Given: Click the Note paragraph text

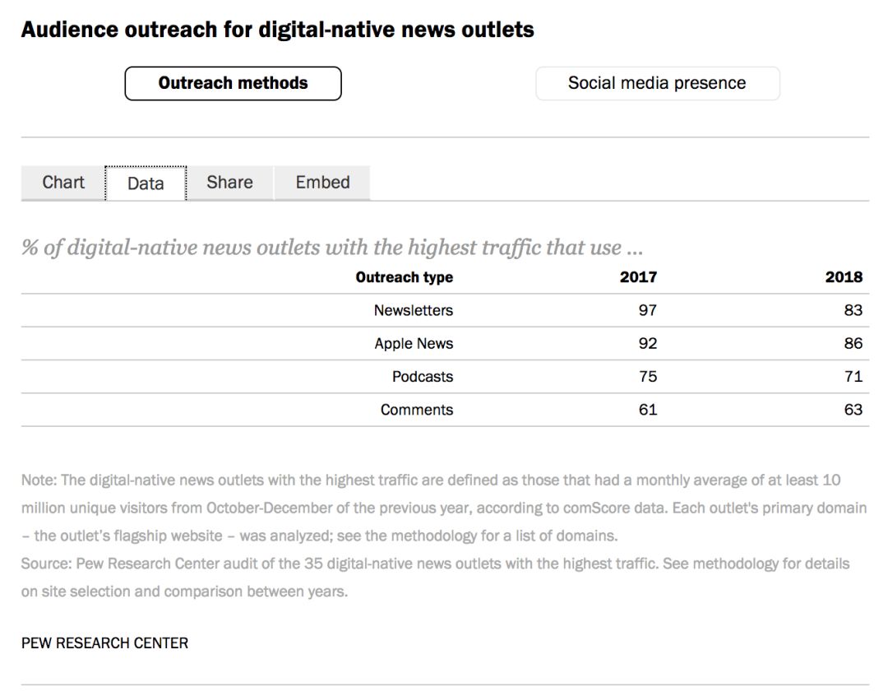Looking at the screenshot, I should coord(444,508).
